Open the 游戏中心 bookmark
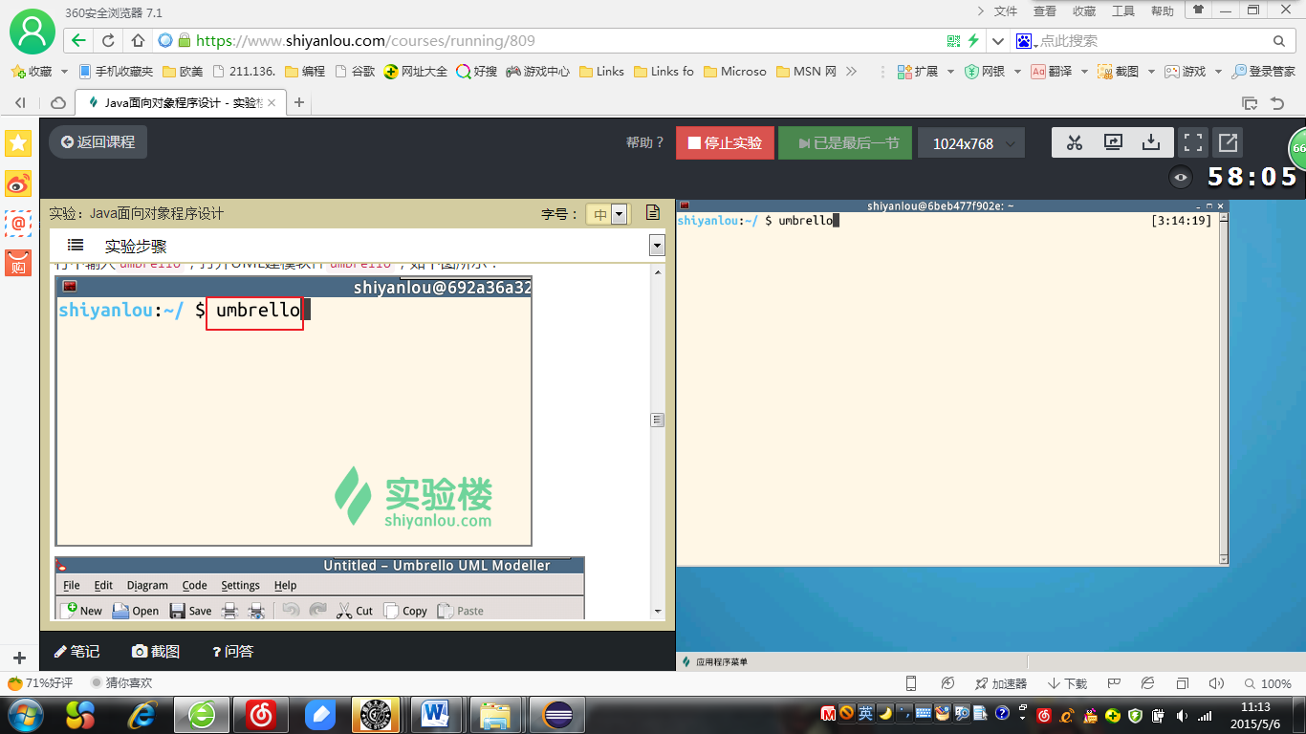This screenshot has width=1306, height=734. click(x=538, y=71)
